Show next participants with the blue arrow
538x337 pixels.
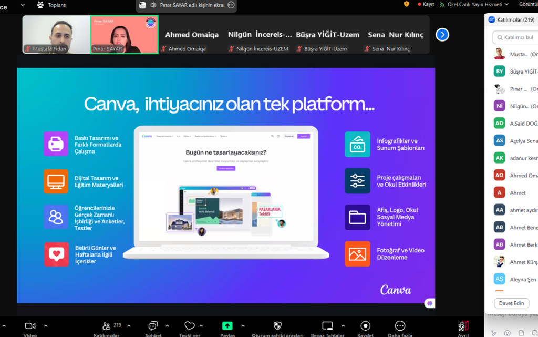(x=442, y=35)
